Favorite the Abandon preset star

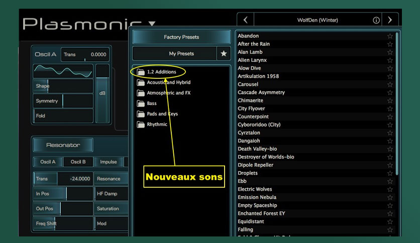390,36
